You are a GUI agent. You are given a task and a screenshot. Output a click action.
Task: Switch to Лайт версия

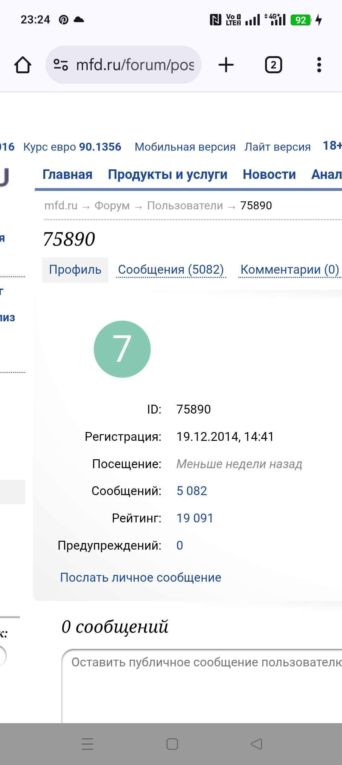coord(277,147)
